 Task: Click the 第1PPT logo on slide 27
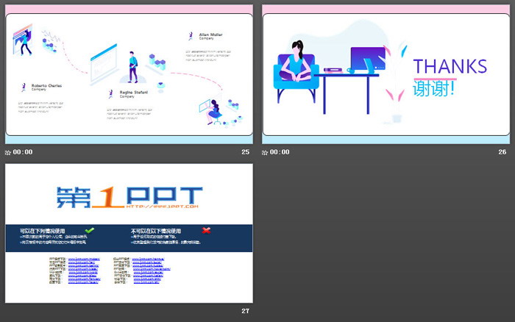(x=129, y=196)
